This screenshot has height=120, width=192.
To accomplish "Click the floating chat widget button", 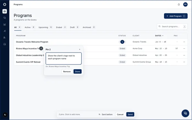I will pyautogui.click(x=185, y=113).
